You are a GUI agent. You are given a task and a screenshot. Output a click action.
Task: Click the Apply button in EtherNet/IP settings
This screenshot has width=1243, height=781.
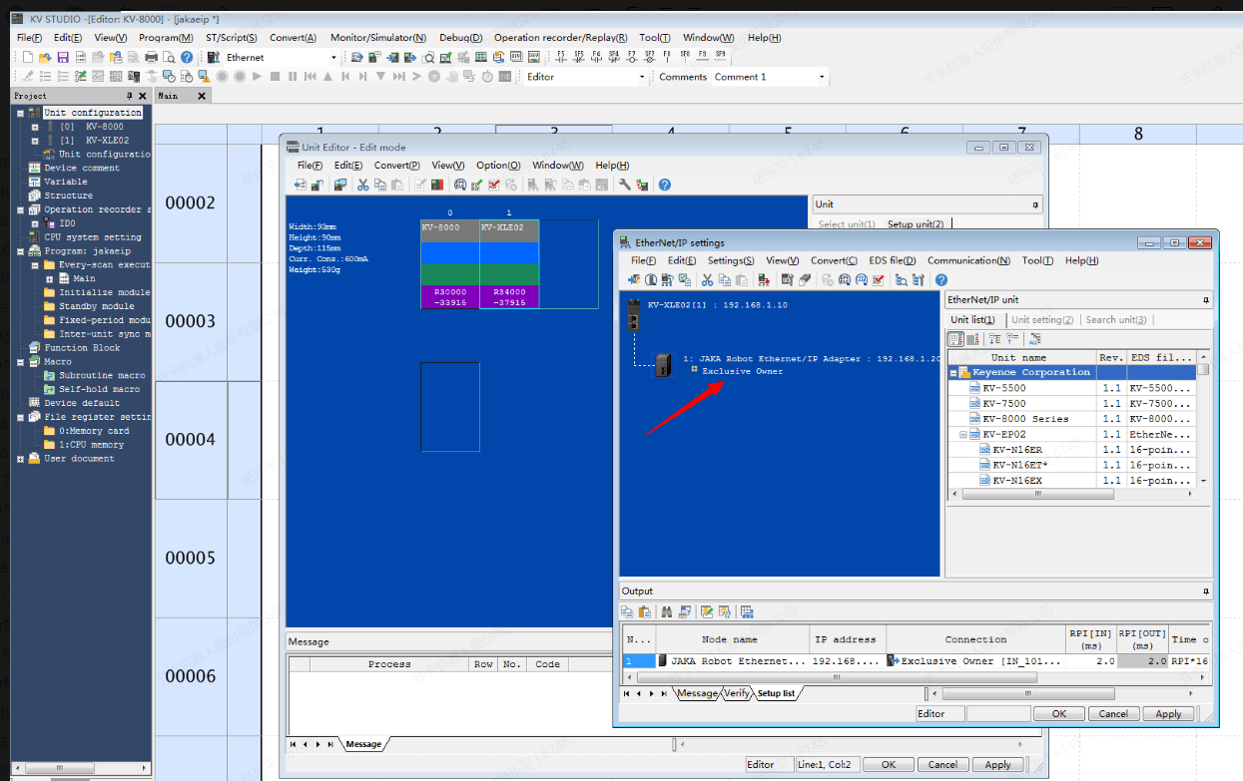point(1168,713)
